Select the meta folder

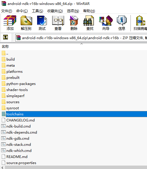pyautogui.click(x=74, y=66)
